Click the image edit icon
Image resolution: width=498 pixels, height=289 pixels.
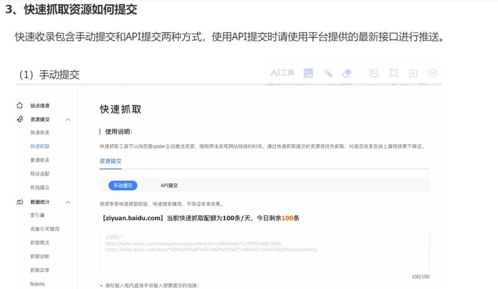374,73
